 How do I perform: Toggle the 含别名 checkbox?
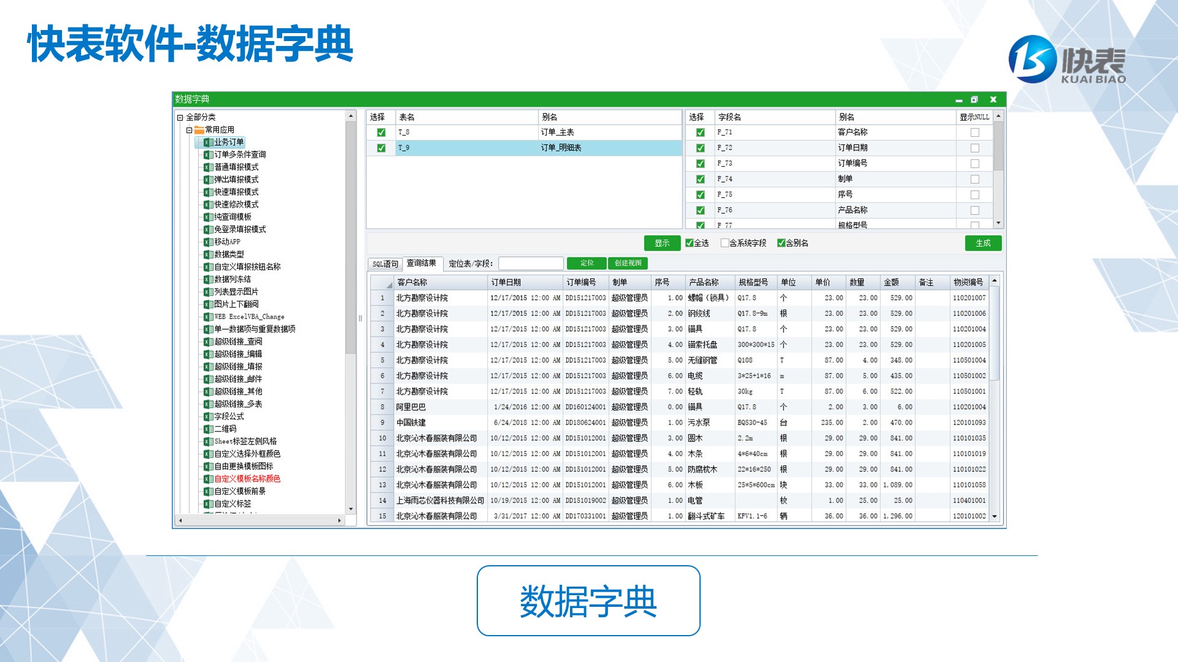point(781,243)
